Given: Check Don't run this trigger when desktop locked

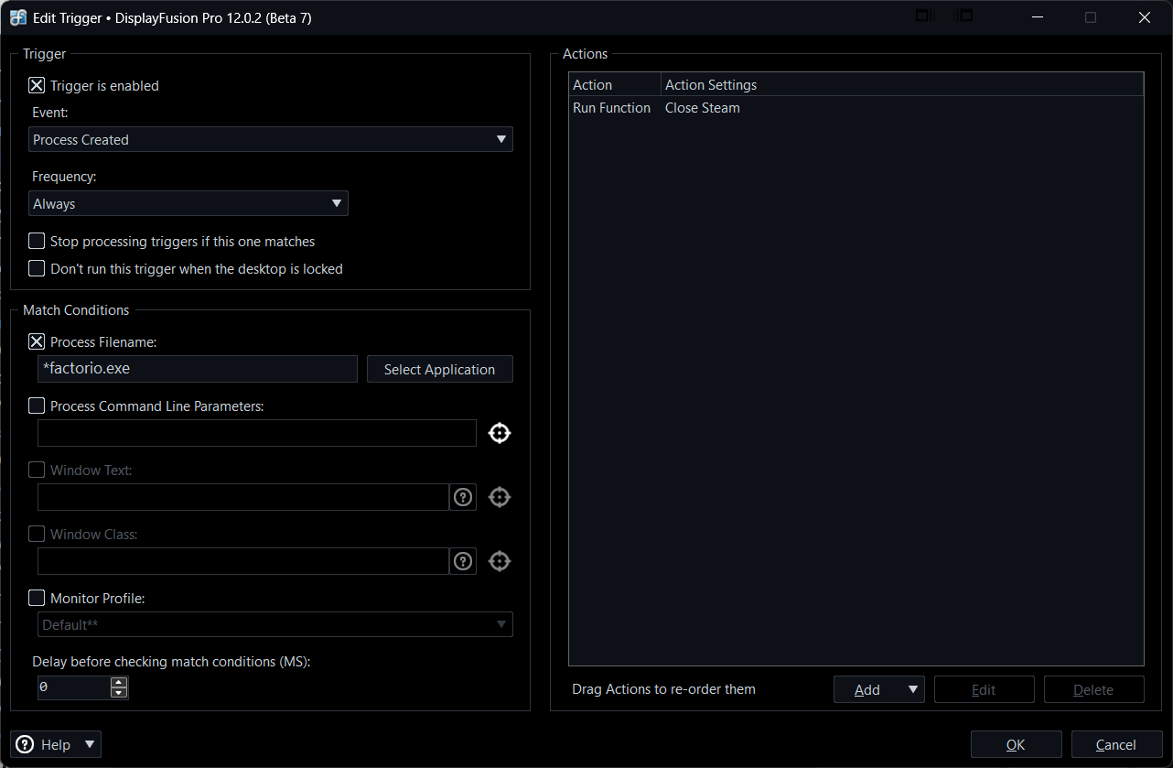Looking at the screenshot, I should (37, 269).
